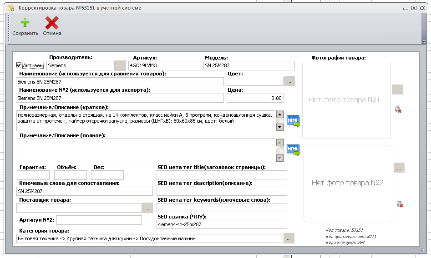Open Категория товара ellipsis button
The image size is (431, 258).
pyautogui.click(x=289, y=238)
